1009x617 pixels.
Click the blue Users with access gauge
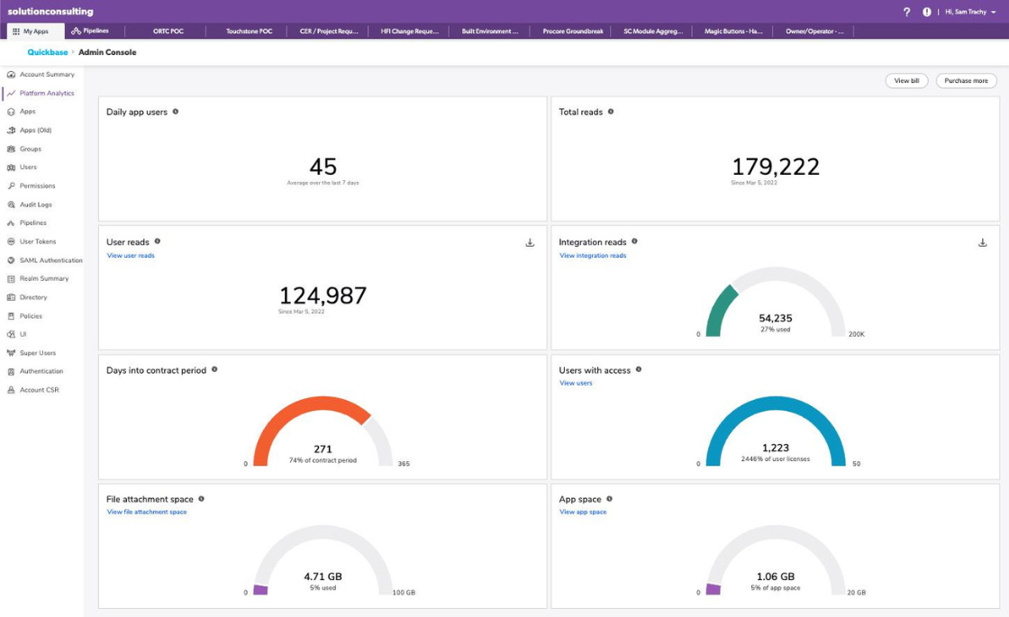[x=776, y=431]
